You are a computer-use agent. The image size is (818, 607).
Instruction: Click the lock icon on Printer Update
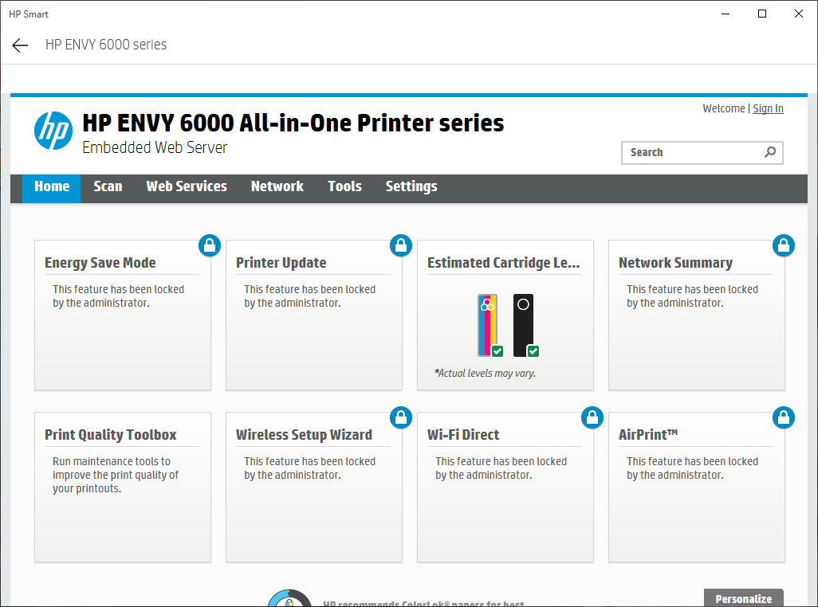coord(401,245)
